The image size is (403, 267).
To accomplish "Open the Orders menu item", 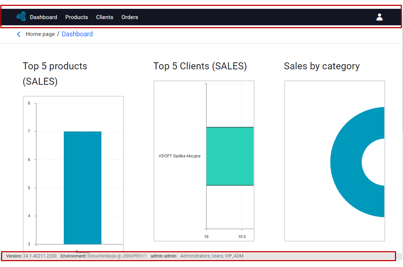I will [x=130, y=17].
